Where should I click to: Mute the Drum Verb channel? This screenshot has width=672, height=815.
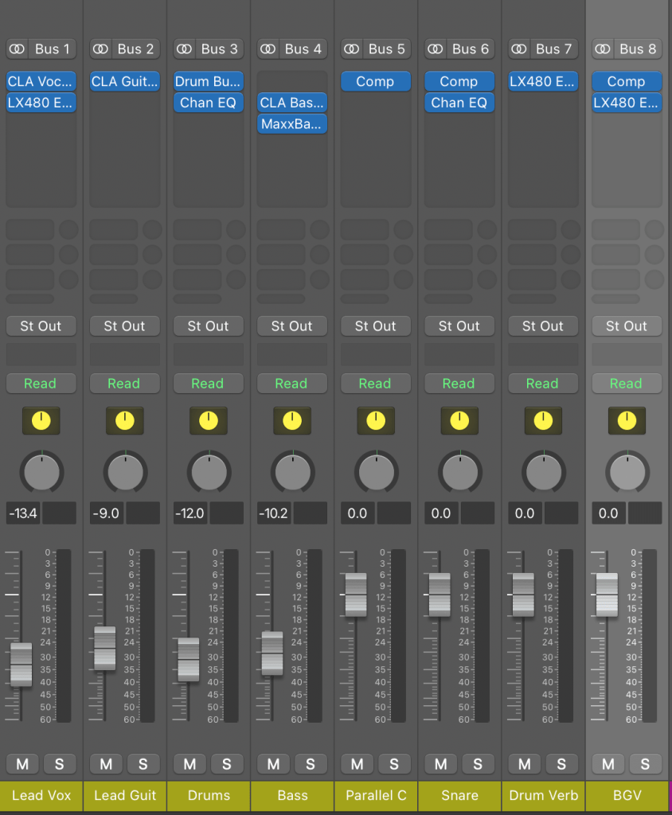point(524,764)
